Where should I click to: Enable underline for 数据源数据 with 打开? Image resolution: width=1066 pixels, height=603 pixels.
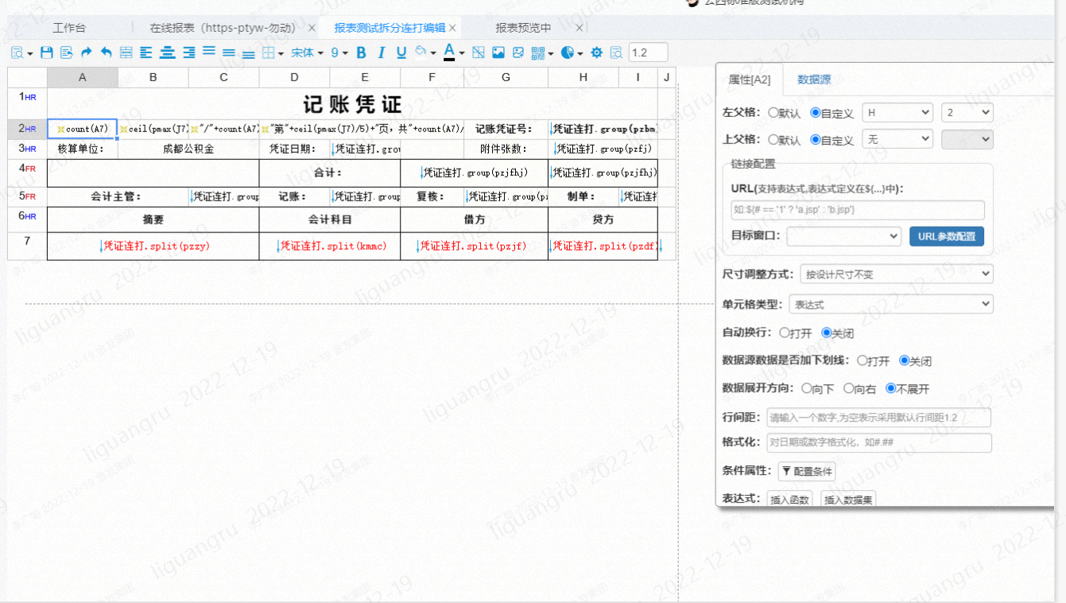tap(862, 360)
